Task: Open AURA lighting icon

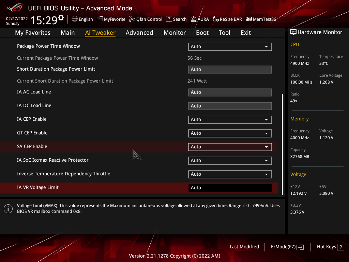Action: tap(194, 19)
